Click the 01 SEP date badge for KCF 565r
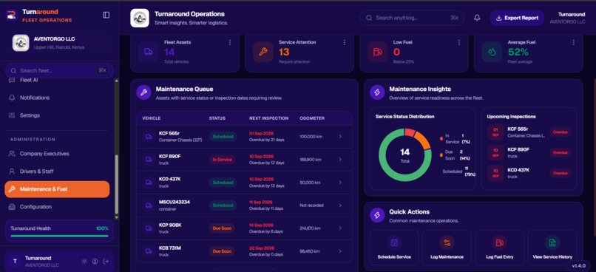Screen dimensions: 596x272 (495, 132)
